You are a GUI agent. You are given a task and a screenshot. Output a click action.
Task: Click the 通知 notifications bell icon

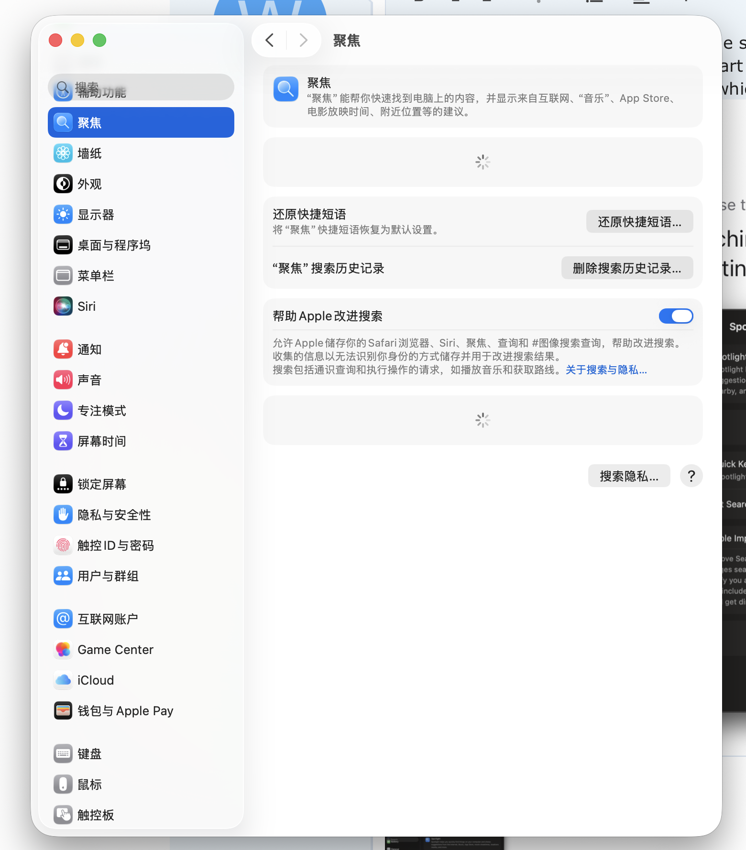coord(63,349)
